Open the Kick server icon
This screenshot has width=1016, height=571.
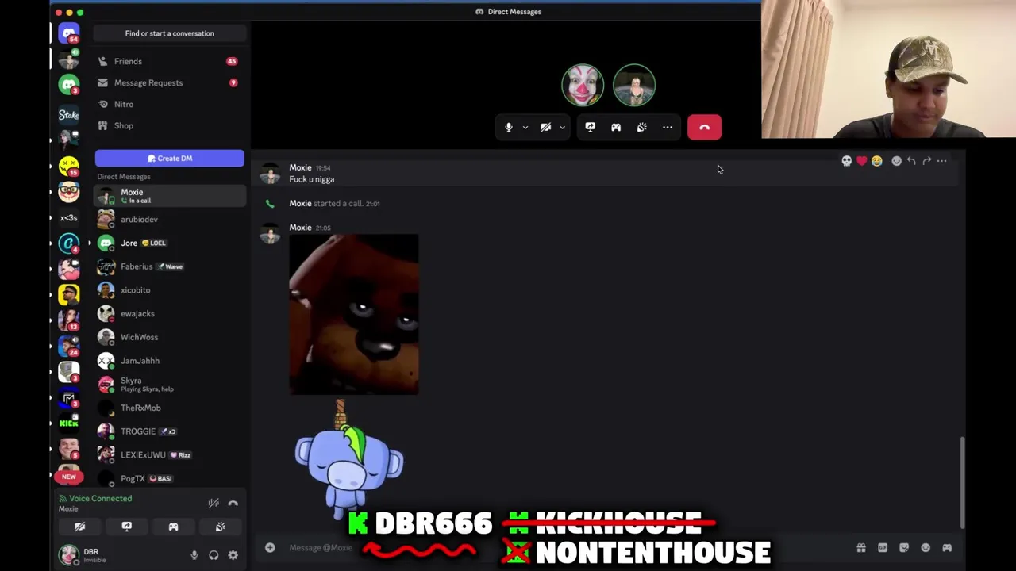pos(69,423)
